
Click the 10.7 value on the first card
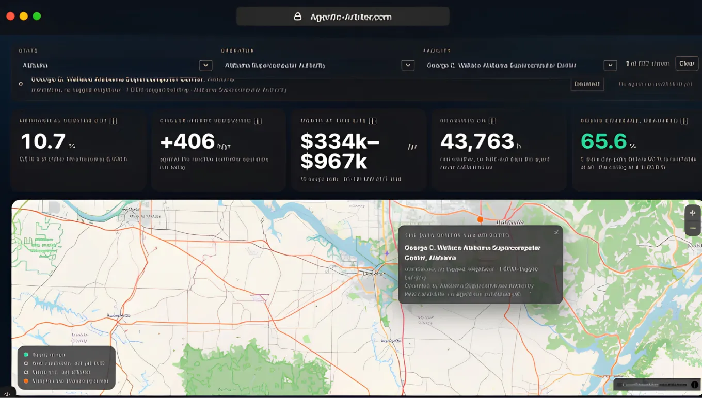point(43,141)
